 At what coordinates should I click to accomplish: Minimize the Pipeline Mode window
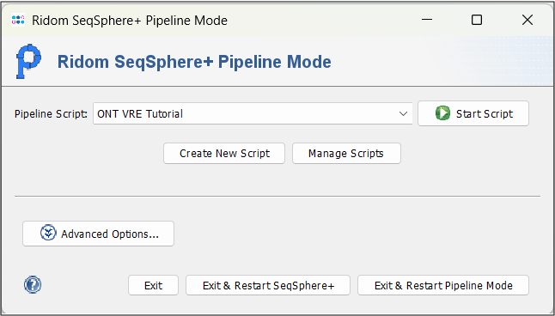point(427,20)
